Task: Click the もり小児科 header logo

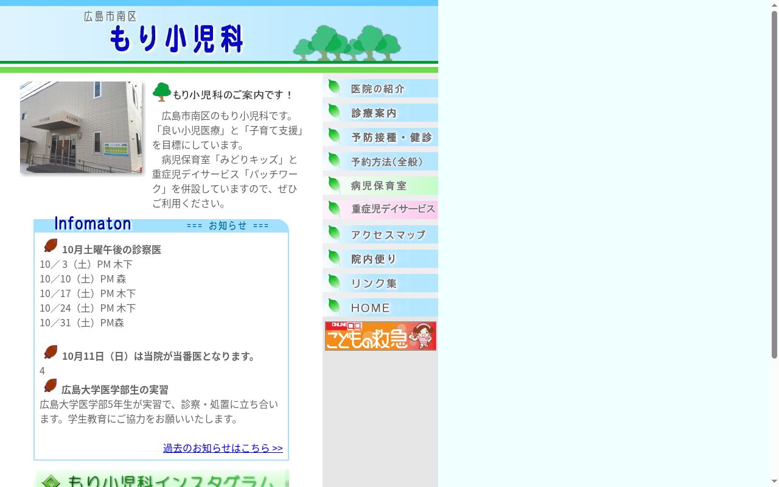Action: pos(176,38)
